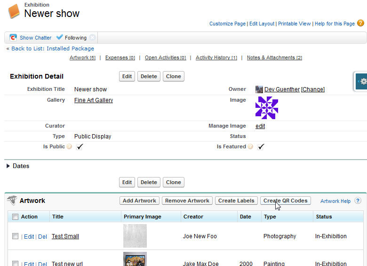Open the Fine Art Gallery link
This screenshot has height=266, width=367.
(94, 100)
